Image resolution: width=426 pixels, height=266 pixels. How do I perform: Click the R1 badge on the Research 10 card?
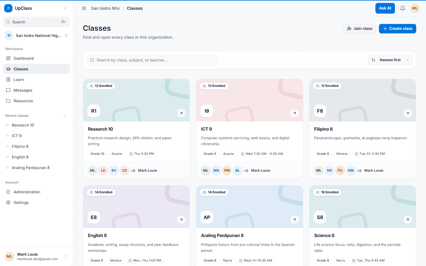[94, 111]
